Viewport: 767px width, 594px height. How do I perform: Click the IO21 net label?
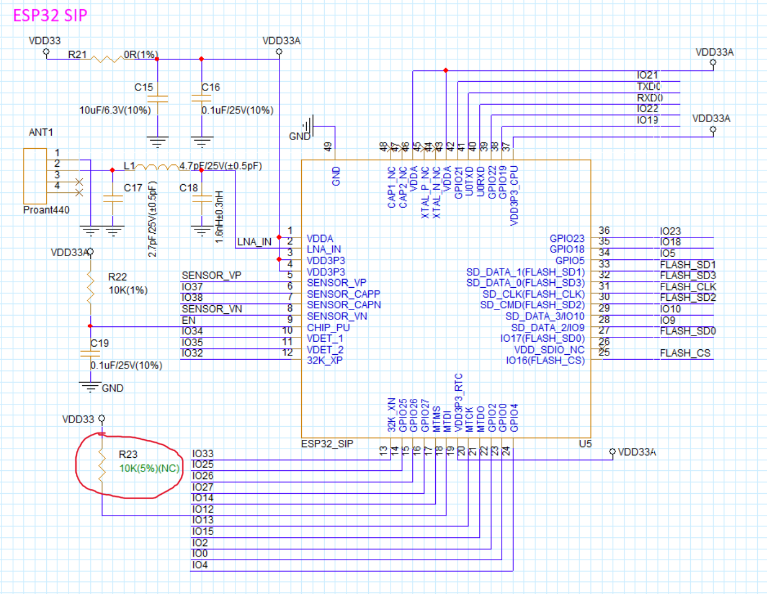[648, 75]
